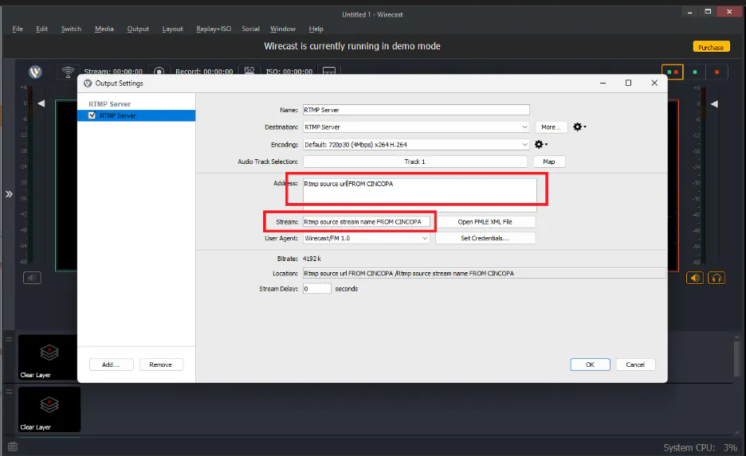Click the More... button

pos(551,127)
